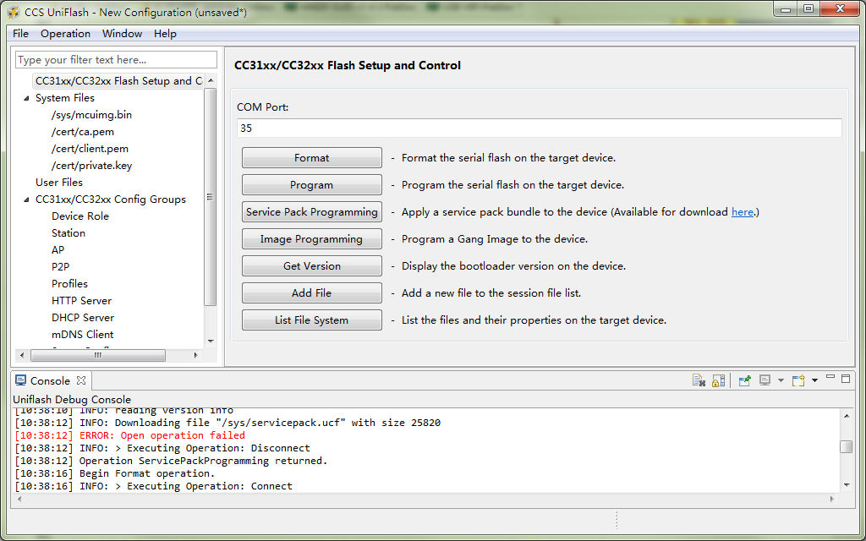Minimize the Console panel
The height and width of the screenshot is (541, 866).
click(830, 378)
